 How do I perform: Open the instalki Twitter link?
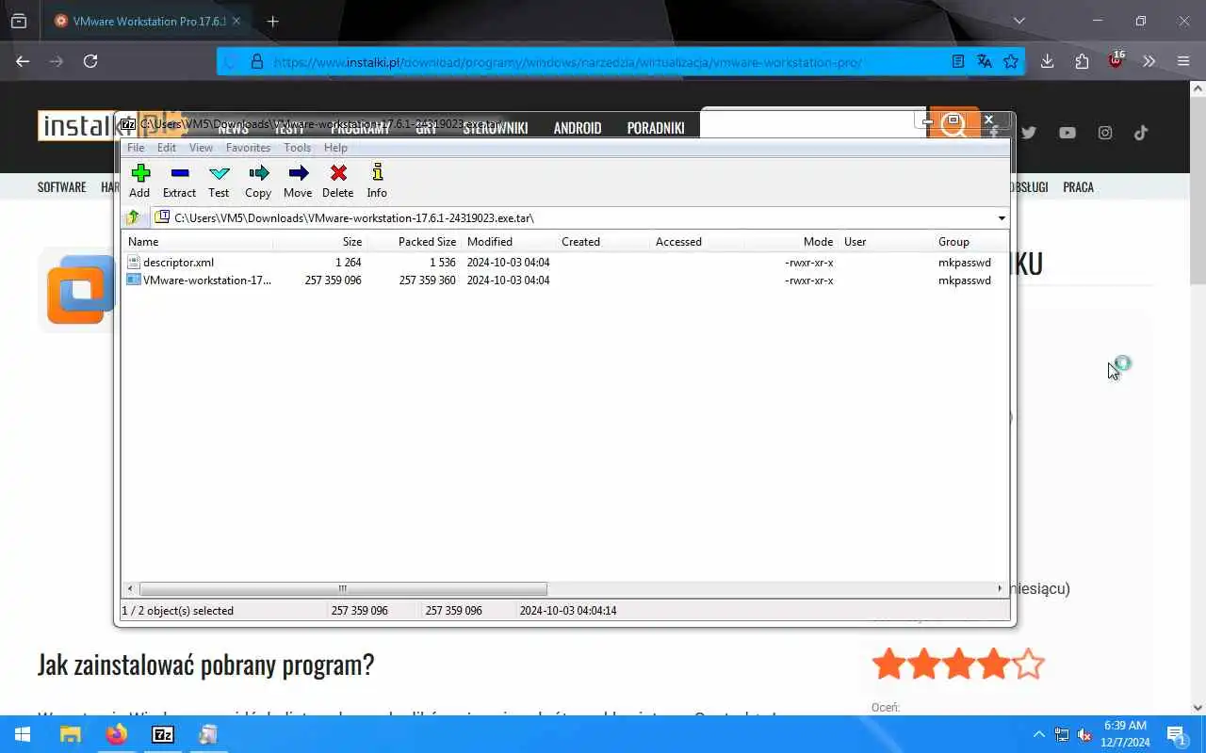(x=1029, y=133)
